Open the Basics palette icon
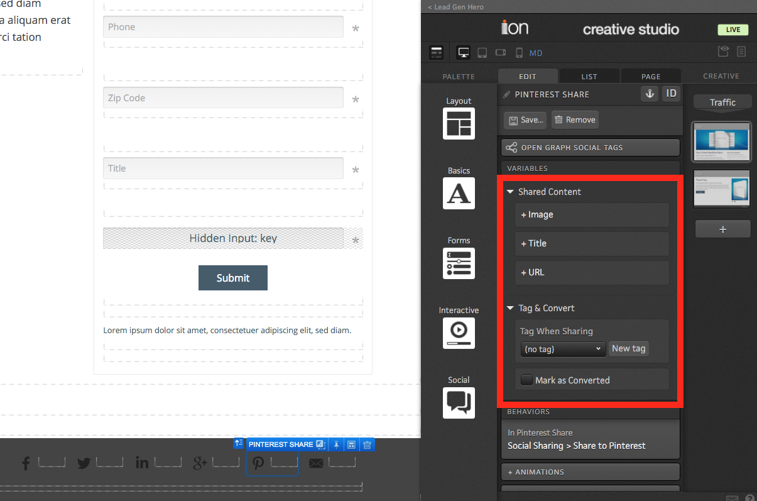757x501 pixels. (x=459, y=193)
